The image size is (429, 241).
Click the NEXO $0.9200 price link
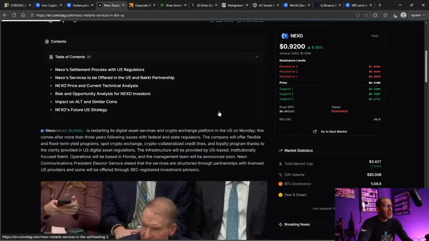coord(75,131)
